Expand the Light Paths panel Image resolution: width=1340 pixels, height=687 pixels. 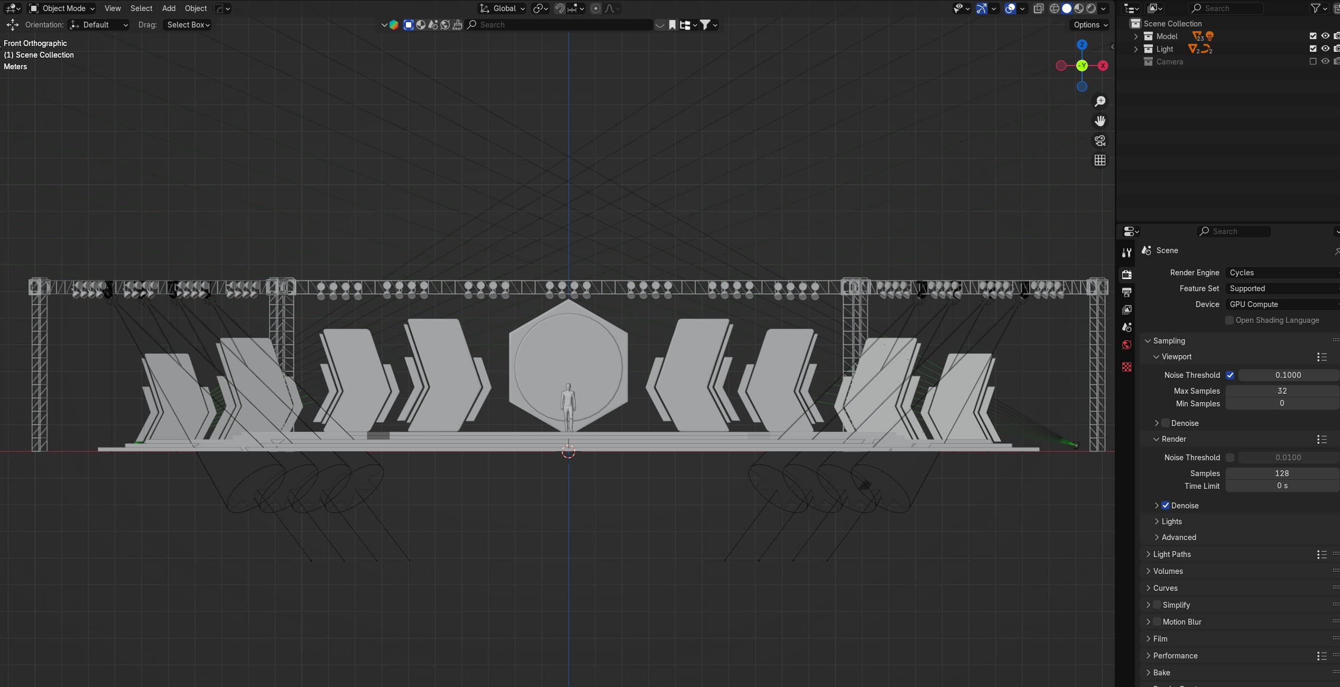click(1171, 554)
